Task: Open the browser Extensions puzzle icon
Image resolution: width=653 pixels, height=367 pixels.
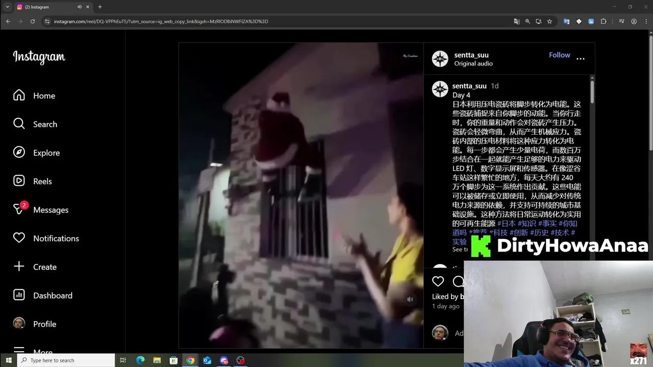Action: [x=604, y=21]
